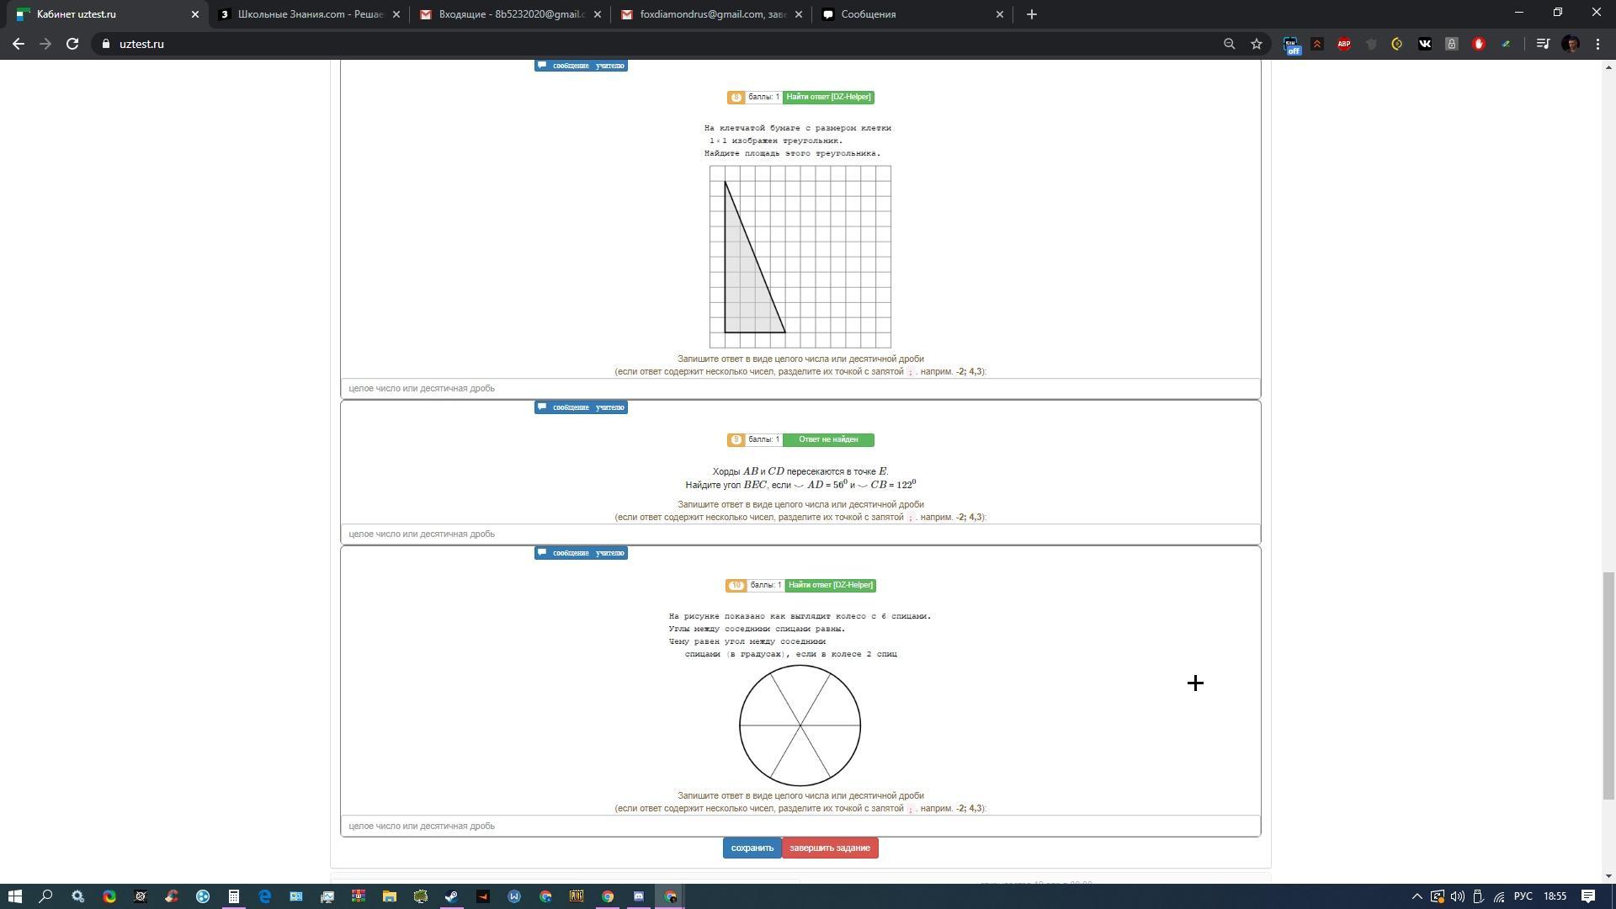Click the red stop-hand blocker extension
The height and width of the screenshot is (909, 1616).
pyautogui.click(x=1478, y=44)
